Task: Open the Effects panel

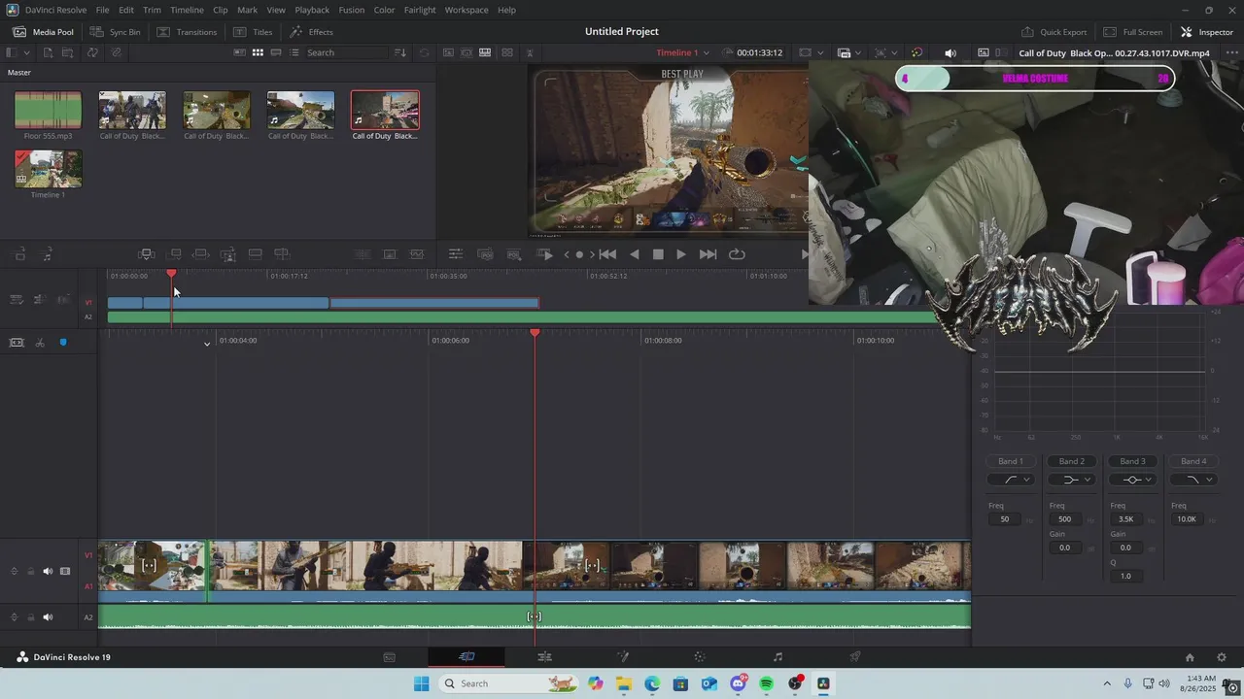Action: [311, 32]
